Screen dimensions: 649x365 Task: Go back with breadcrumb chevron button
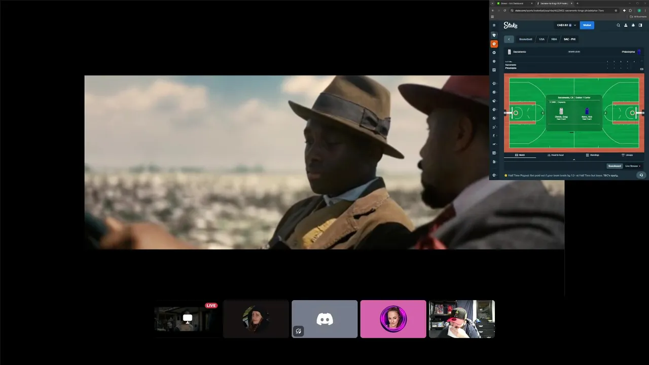[509, 39]
